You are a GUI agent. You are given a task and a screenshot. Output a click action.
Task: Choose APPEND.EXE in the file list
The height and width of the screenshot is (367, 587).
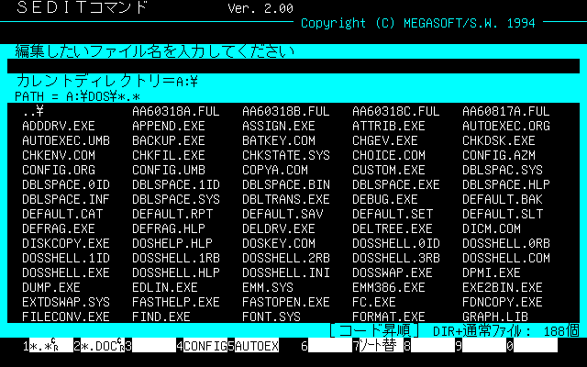[x=169, y=126]
